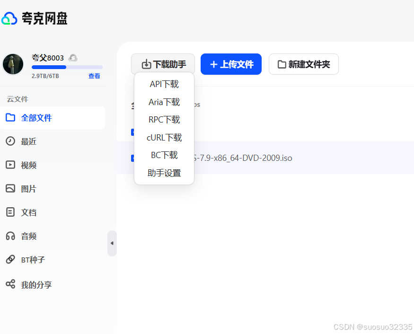Viewport: 414px width, 334px height.
Task: Click the membership badge beside 夸父8003
Action: 73,58
